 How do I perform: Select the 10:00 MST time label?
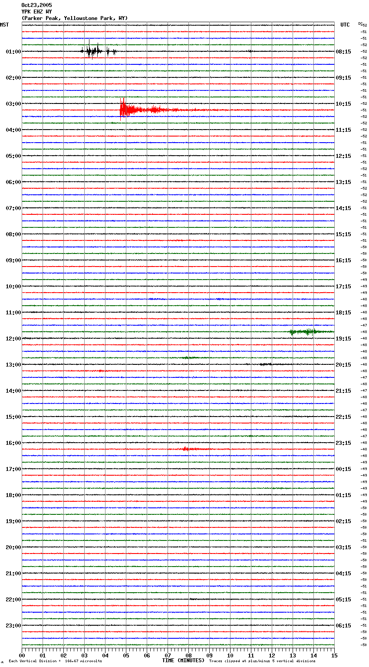tap(13, 287)
